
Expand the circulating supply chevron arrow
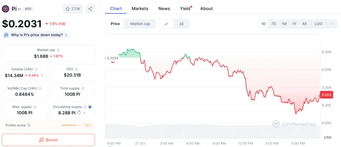point(84,113)
